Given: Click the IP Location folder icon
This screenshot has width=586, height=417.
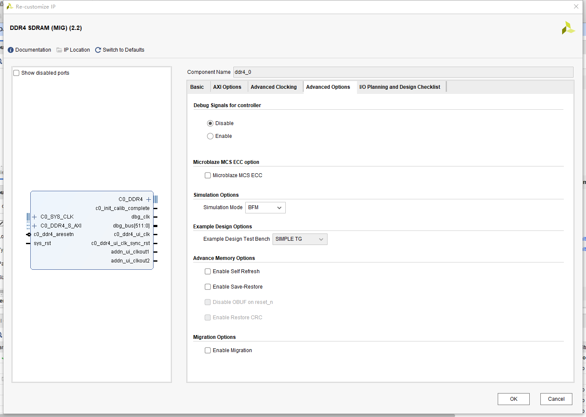Looking at the screenshot, I should click(x=59, y=50).
